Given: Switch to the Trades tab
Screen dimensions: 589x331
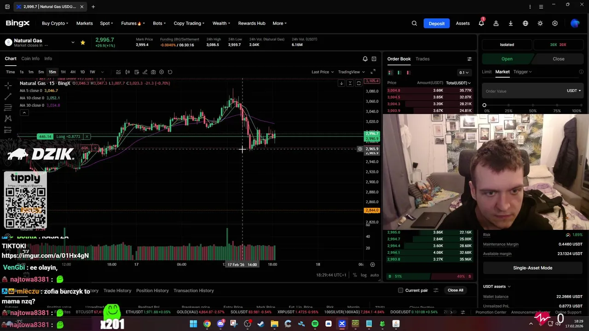Looking at the screenshot, I should 422,59.
